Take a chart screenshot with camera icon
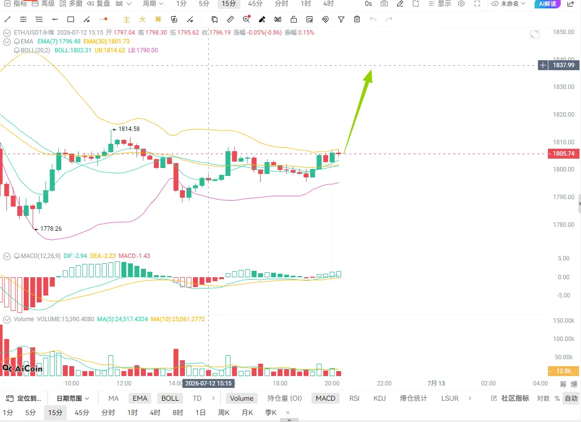The height and width of the screenshot is (422, 581). click(x=384, y=3)
